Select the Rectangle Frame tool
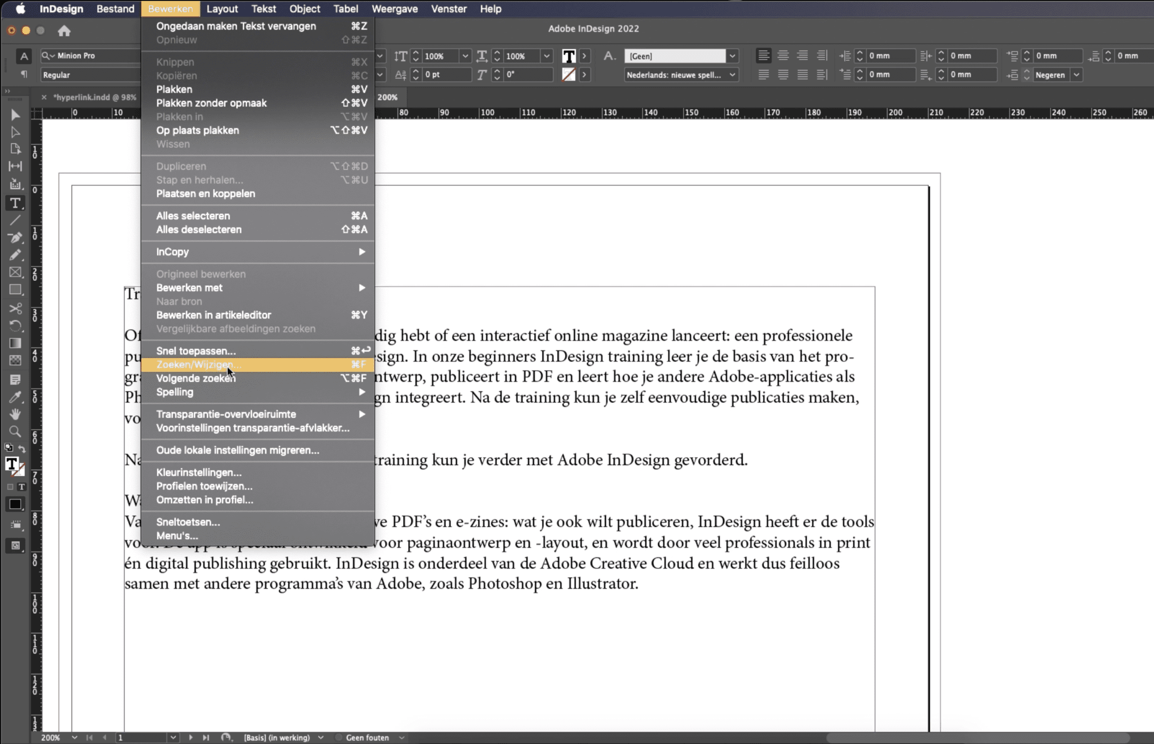This screenshot has height=744, width=1154. tap(15, 272)
